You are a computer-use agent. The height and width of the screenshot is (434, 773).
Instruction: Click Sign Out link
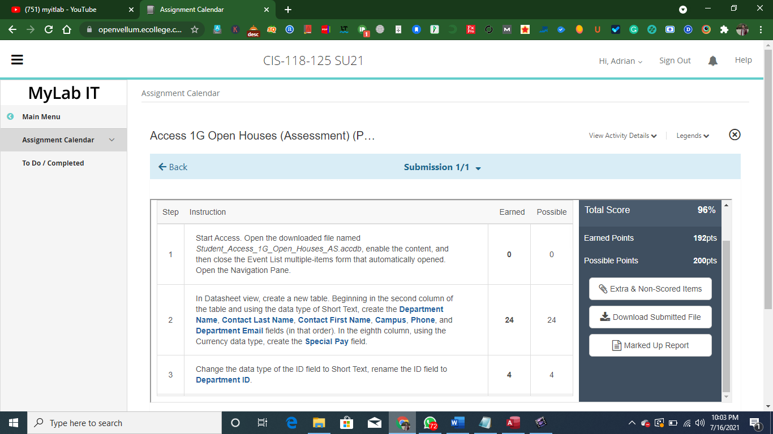(x=675, y=60)
